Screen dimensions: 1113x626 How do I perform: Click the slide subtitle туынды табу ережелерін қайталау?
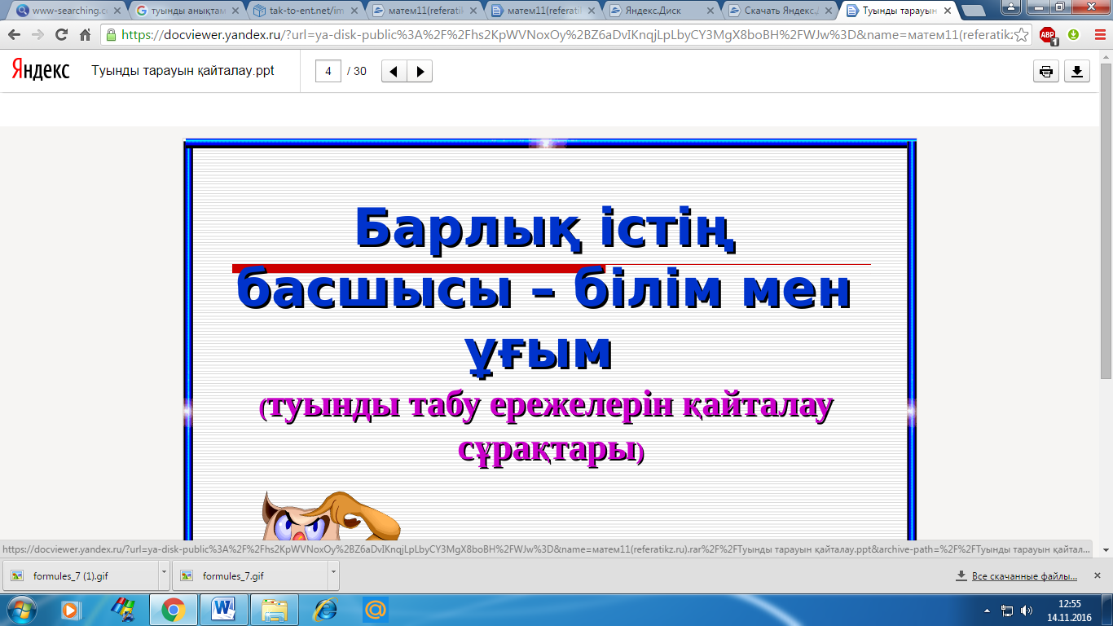pos(548,406)
